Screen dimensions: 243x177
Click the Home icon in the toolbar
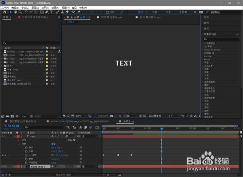click(5, 12)
